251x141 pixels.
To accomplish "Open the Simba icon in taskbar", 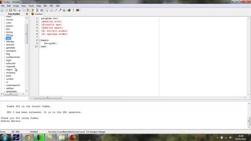I will pyautogui.click(x=73, y=137).
